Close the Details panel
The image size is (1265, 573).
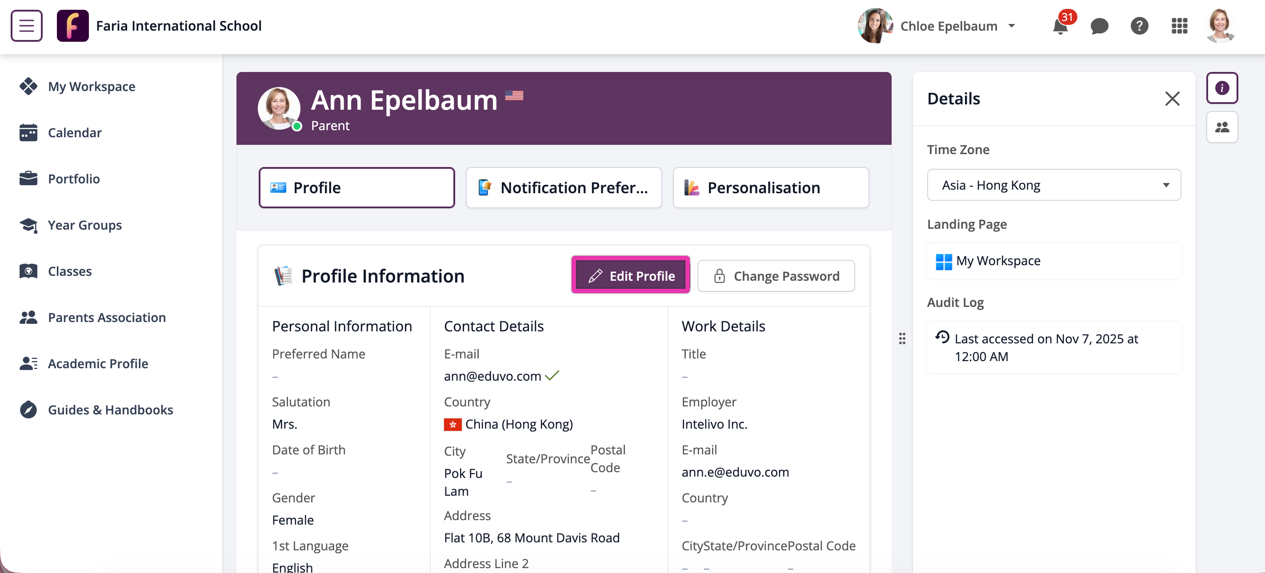click(x=1172, y=99)
